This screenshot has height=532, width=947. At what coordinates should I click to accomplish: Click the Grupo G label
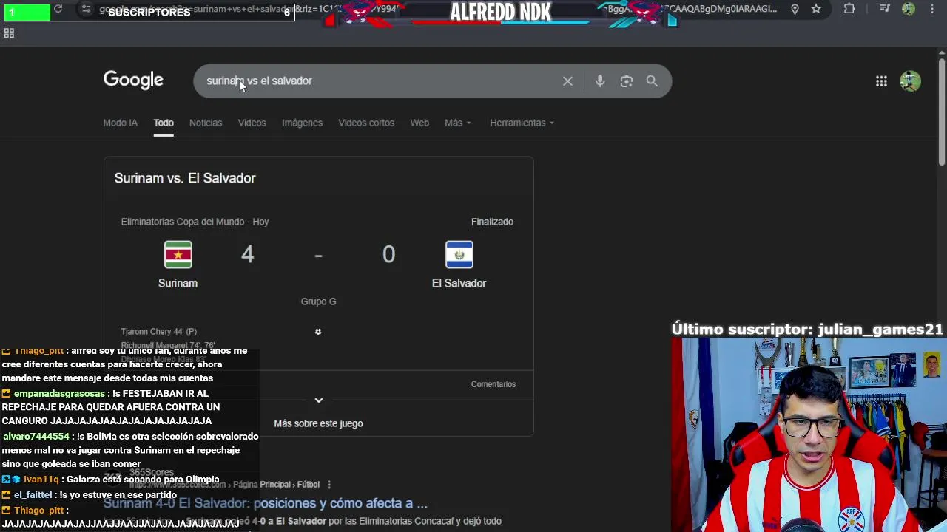tap(318, 301)
